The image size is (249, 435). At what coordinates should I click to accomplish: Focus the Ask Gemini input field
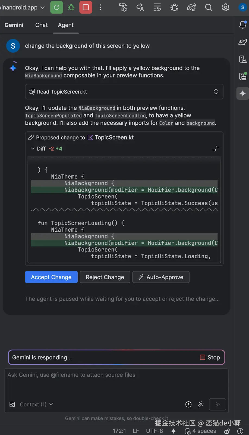(x=116, y=383)
